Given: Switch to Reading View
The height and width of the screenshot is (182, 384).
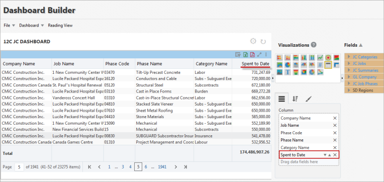Looking at the screenshot, I should pyautogui.click(x=60, y=25).
